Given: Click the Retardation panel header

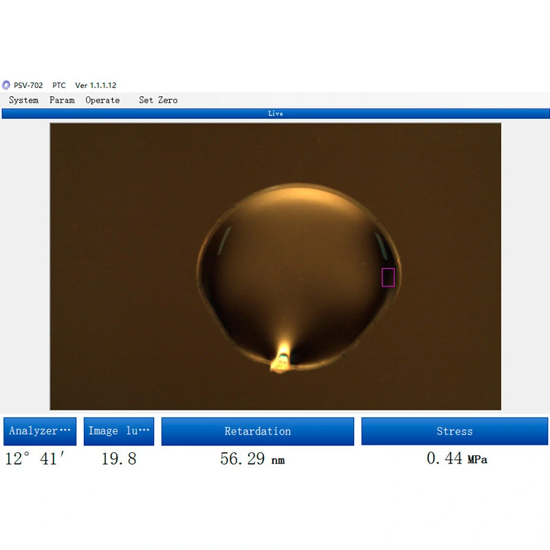Looking at the screenshot, I should pos(258,431).
